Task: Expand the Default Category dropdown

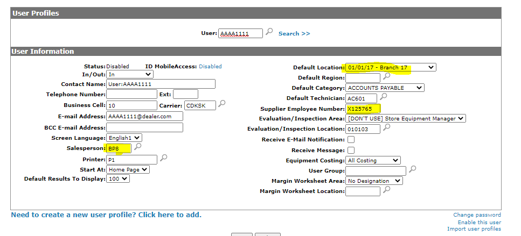Action: point(385,88)
